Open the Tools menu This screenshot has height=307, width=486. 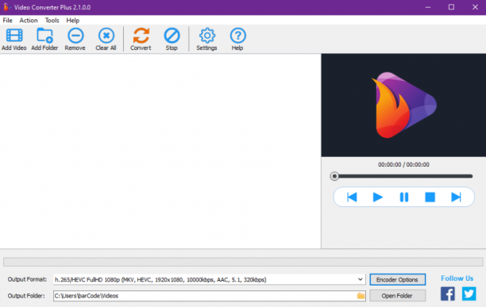point(52,21)
